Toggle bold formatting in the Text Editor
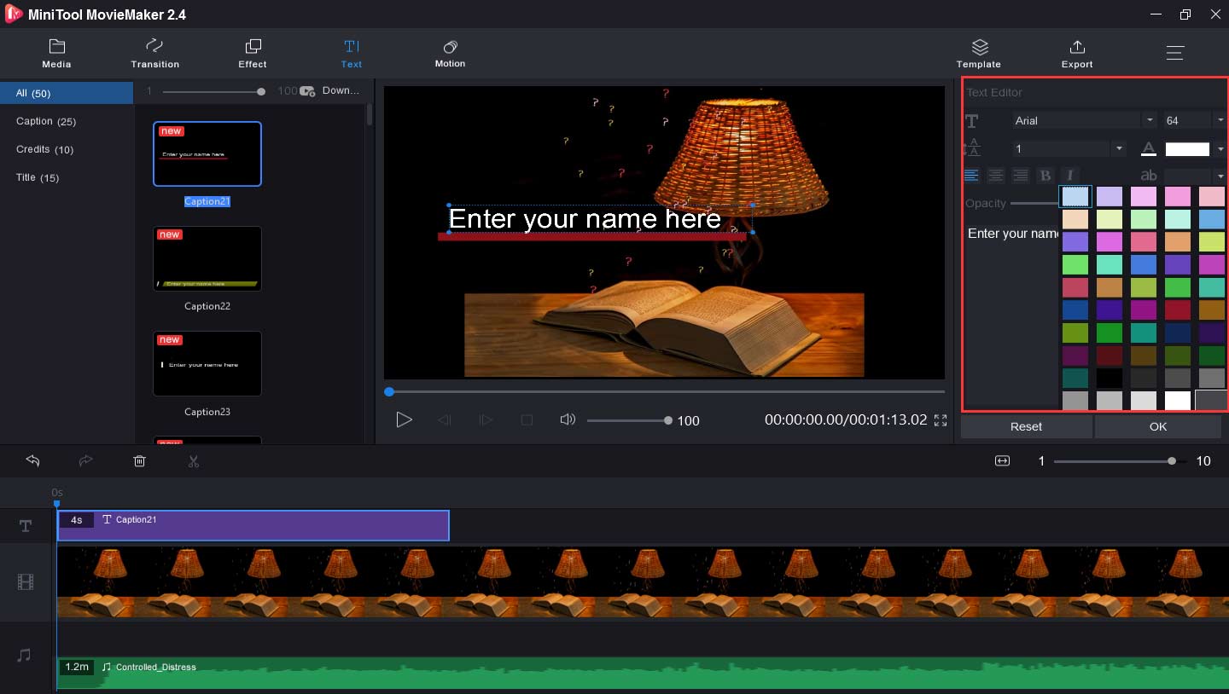The width and height of the screenshot is (1229, 694). coord(1046,175)
